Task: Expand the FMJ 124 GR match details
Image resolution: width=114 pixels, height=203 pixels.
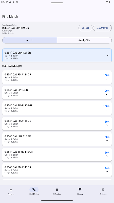Action: [x=106, y=79]
